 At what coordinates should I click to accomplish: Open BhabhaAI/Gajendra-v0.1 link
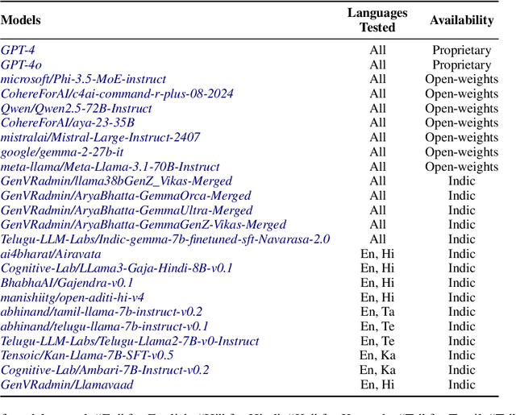[67, 283]
